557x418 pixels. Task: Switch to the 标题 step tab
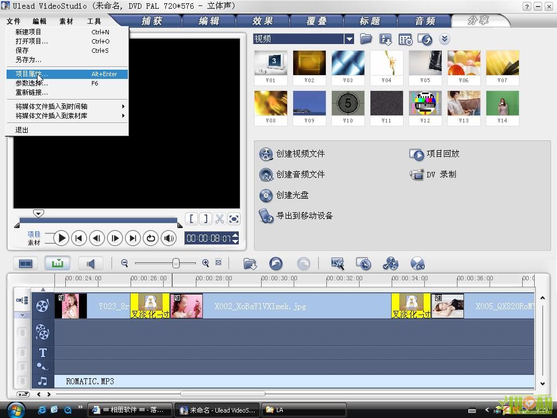coord(370,21)
